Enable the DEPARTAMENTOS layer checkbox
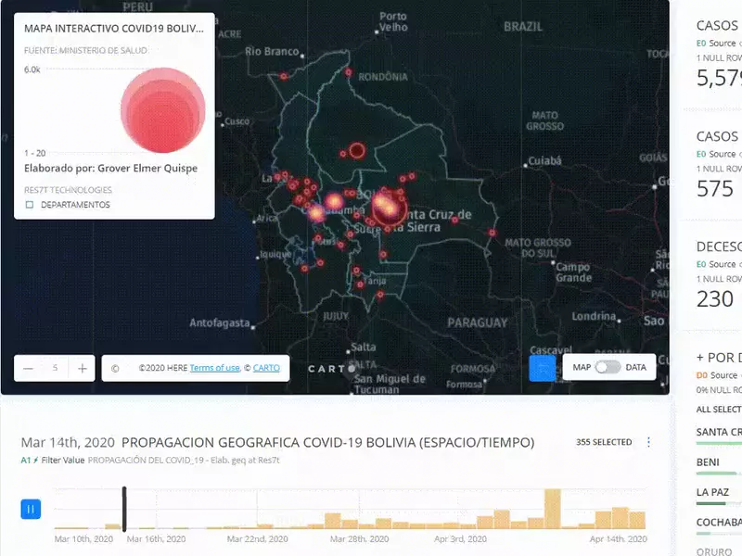 pyautogui.click(x=30, y=205)
